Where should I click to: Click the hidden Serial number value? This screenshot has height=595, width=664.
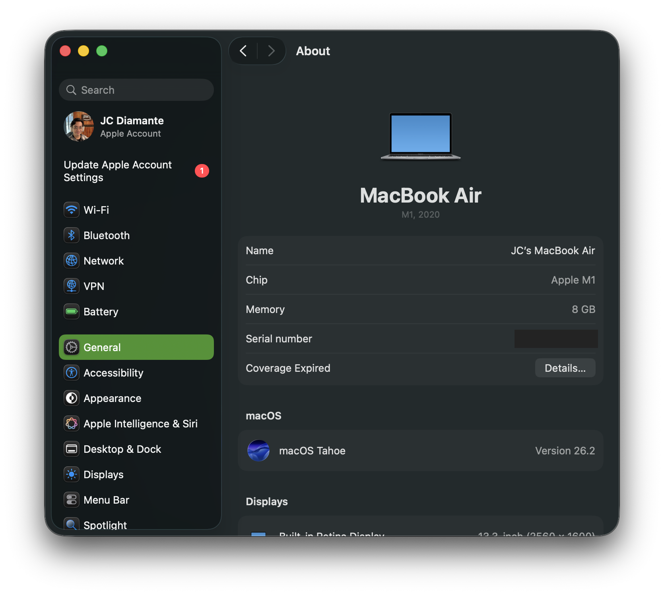pos(556,338)
